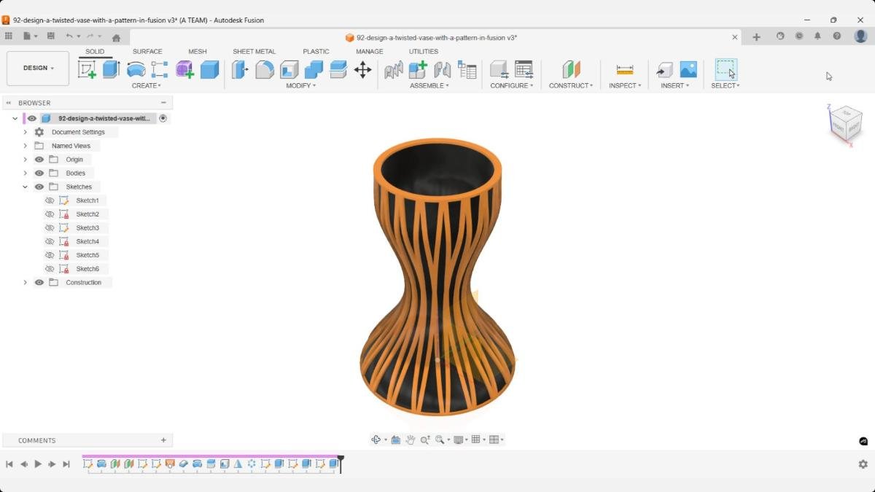
Task: Select the Orbit tool in navigation bar
Action: click(x=376, y=440)
